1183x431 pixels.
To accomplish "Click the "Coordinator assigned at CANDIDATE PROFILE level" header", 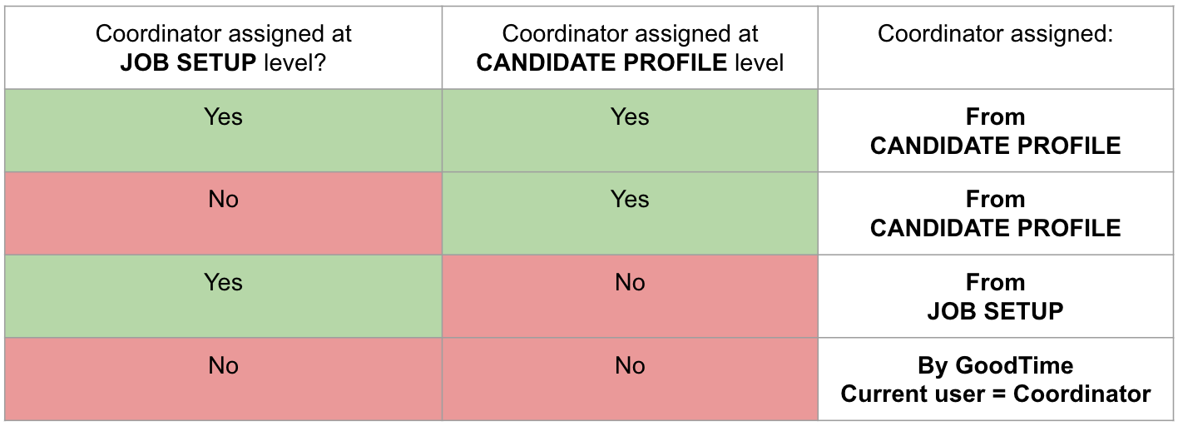I will coord(630,47).
